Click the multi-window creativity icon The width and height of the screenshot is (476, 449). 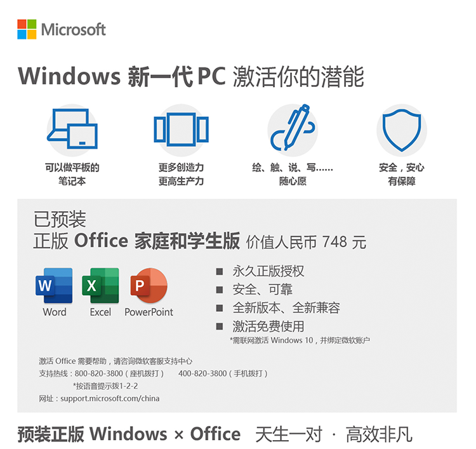point(182,130)
